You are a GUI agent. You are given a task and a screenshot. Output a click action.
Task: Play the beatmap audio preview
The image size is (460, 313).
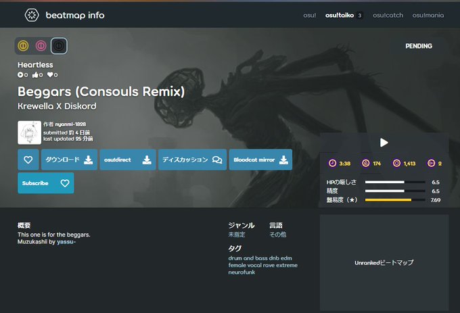tap(384, 143)
